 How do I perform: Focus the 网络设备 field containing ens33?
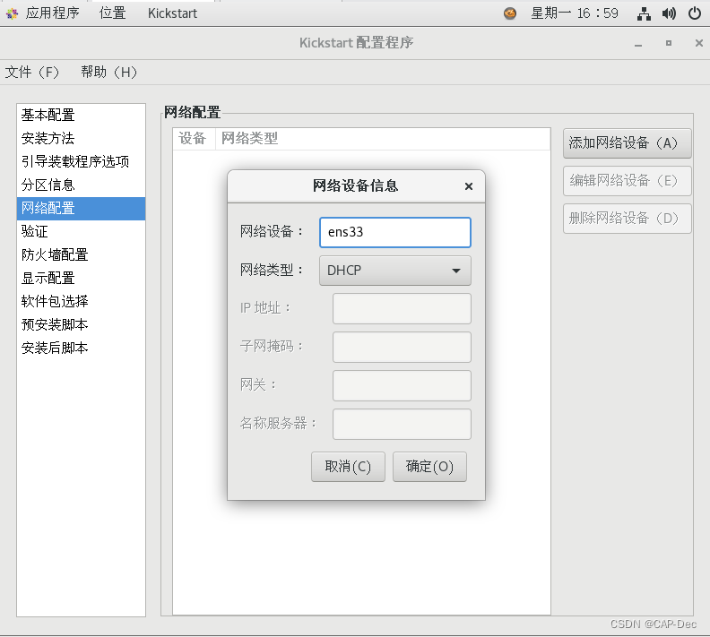(x=395, y=232)
